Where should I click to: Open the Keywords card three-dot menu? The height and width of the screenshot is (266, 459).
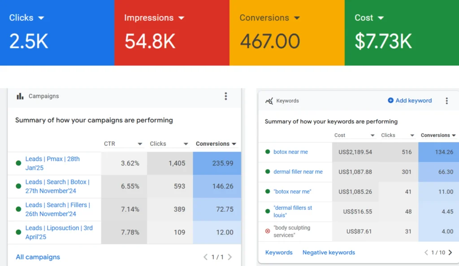[446, 101]
